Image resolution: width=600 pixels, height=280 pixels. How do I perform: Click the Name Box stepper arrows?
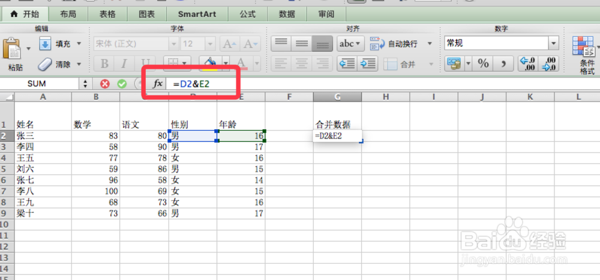click(85, 84)
